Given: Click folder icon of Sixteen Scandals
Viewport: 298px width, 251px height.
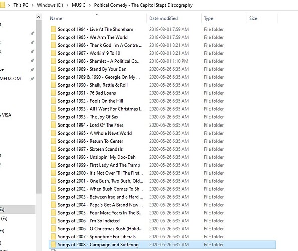Looking at the screenshot, I should pyautogui.click(x=53, y=149).
